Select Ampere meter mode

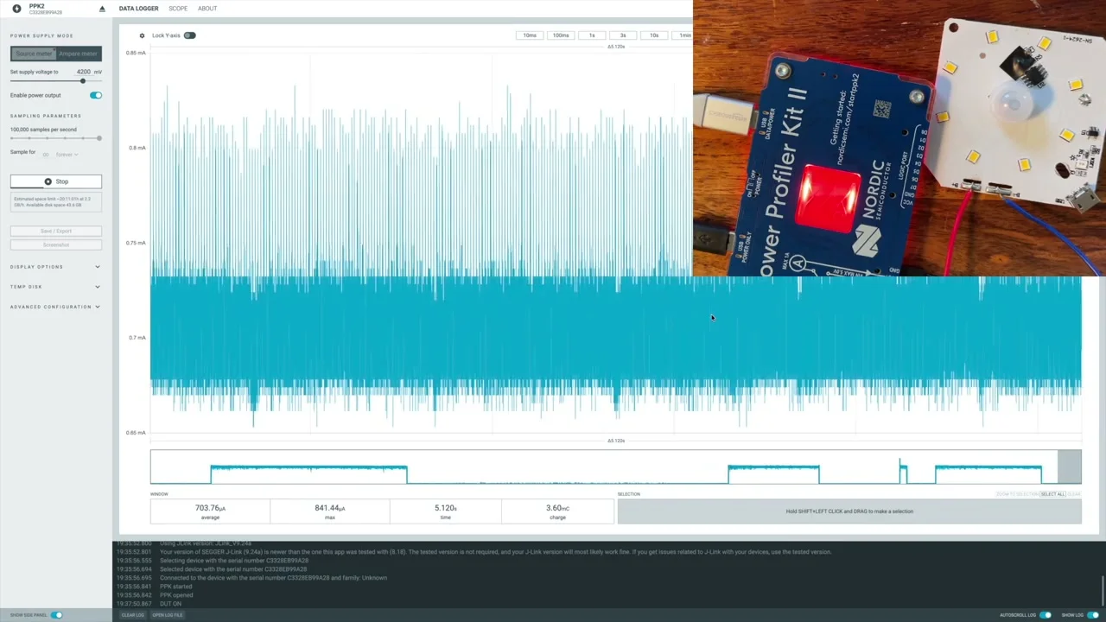click(79, 54)
